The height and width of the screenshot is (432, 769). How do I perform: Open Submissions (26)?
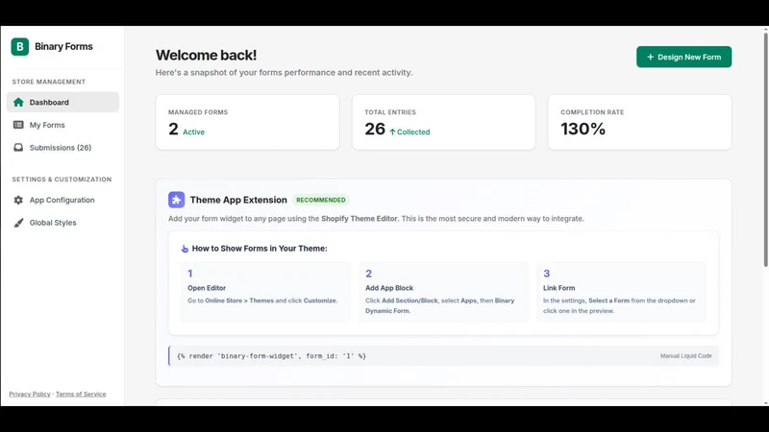click(x=62, y=148)
